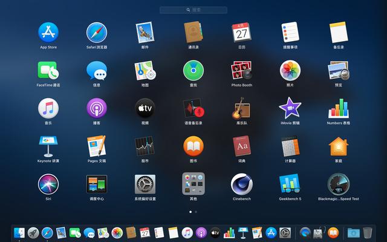Image resolution: width=387 pixels, height=242 pixels.
Task: Open 语音备忘录 voice memos
Action: [193, 108]
